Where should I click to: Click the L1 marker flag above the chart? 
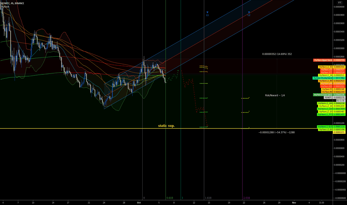click(x=207, y=14)
